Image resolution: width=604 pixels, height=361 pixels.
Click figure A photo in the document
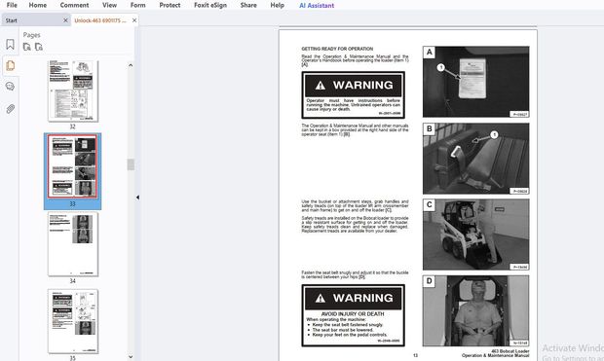pyautogui.click(x=475, y=82)
